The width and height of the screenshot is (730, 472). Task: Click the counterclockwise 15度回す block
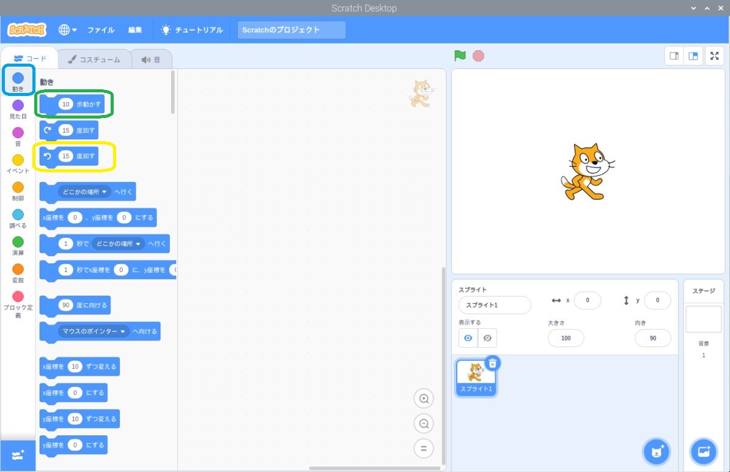(69, 157)
